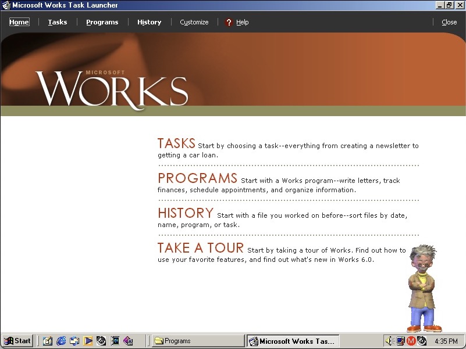Image resolution: width=466 pixels, height=349 pixels.
Task: Start the TAKE A TOUR link
Action: point(200,248)
